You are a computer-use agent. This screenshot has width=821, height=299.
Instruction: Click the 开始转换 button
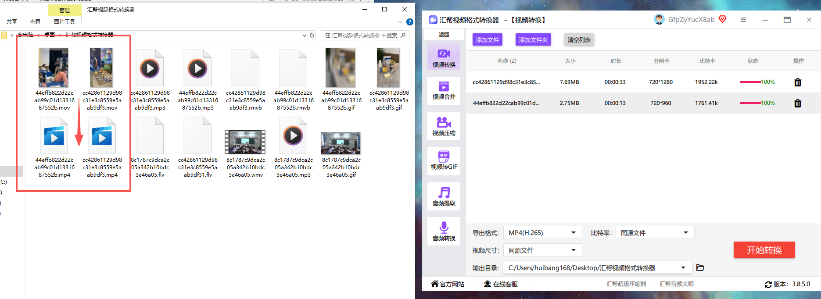764,250
